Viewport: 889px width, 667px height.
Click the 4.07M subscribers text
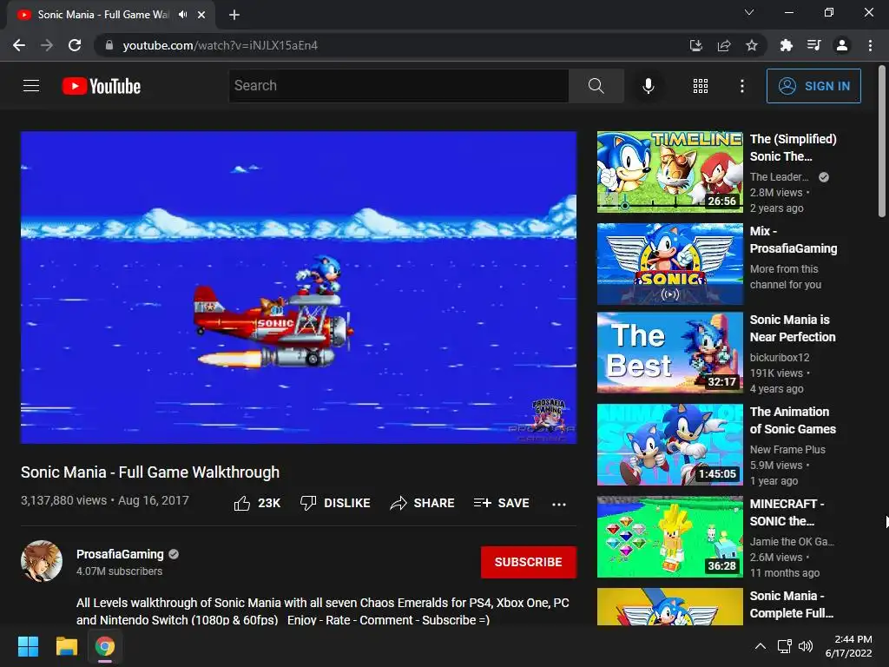click(x=119, y=571)
